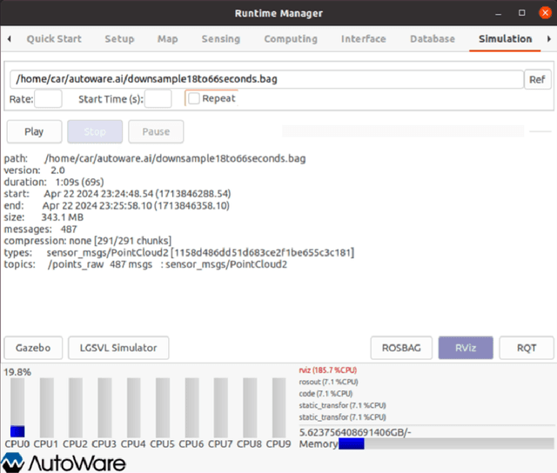Click the CPU0 usage bar
The image size is (557, 473).
[x=17, y=406]
